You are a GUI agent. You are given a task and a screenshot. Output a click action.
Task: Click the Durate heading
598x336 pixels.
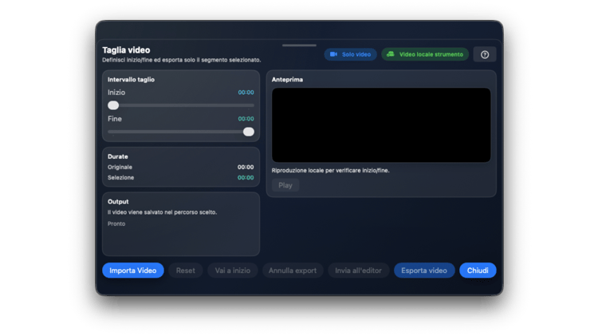pos(118,156)
